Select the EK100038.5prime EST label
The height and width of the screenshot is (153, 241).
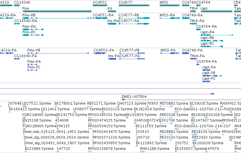point(208,143)
